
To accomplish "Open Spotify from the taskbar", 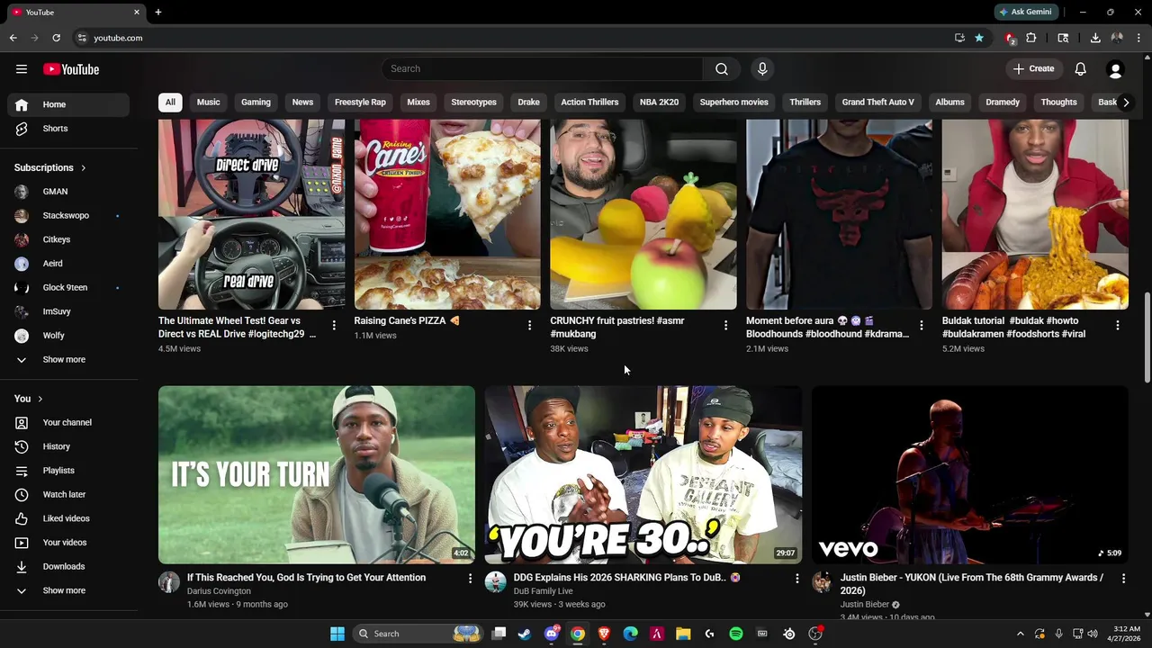I will (x=736, y=634).
